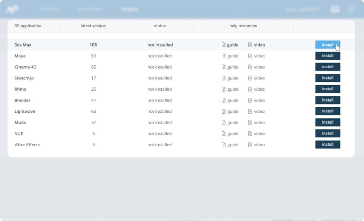Install the Maya plugin
Screen dimensions: 364x221
click(x=328, y=55)
